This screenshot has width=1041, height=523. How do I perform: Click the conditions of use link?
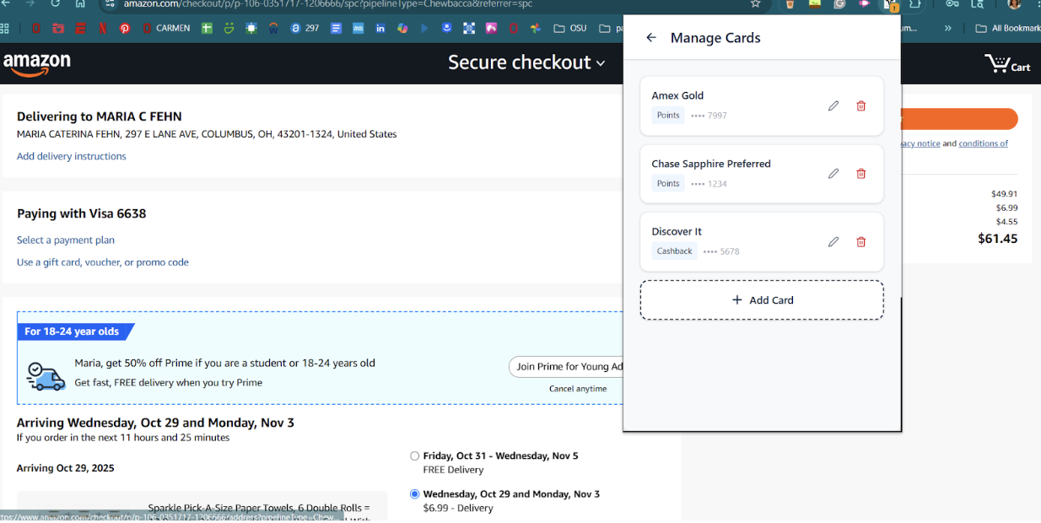click(x=983, y=143)
